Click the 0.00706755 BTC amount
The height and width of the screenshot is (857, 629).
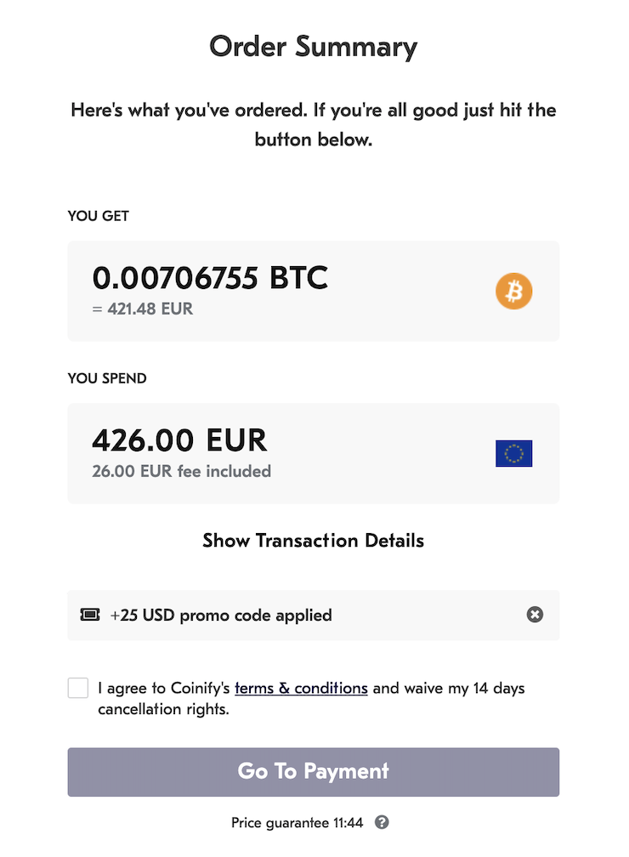coord(210,278)
